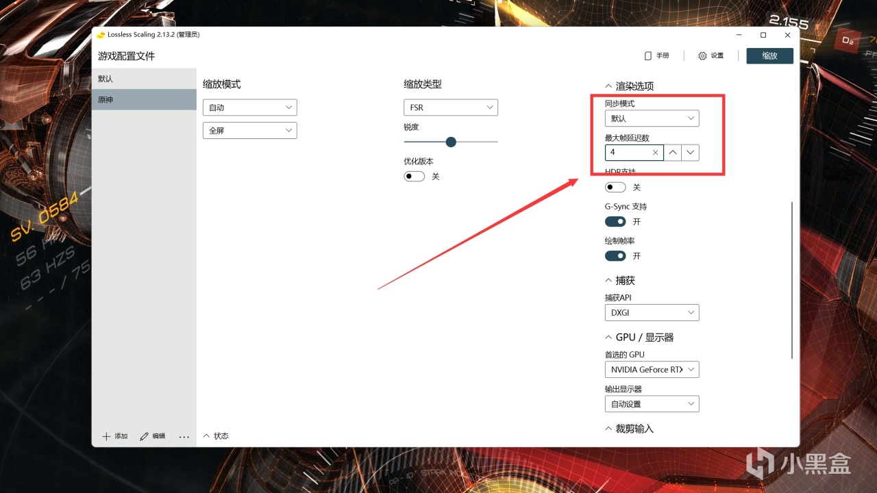The width and height of the screenshot is (877, 493).
Task: Adjust the 锐度 sharpness slider
Action: (x=450, y=142)
